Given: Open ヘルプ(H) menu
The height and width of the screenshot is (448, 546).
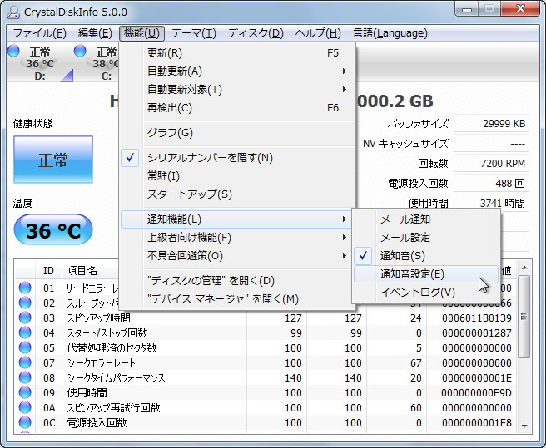Looking at the screenshot, I should click(318, 33).
